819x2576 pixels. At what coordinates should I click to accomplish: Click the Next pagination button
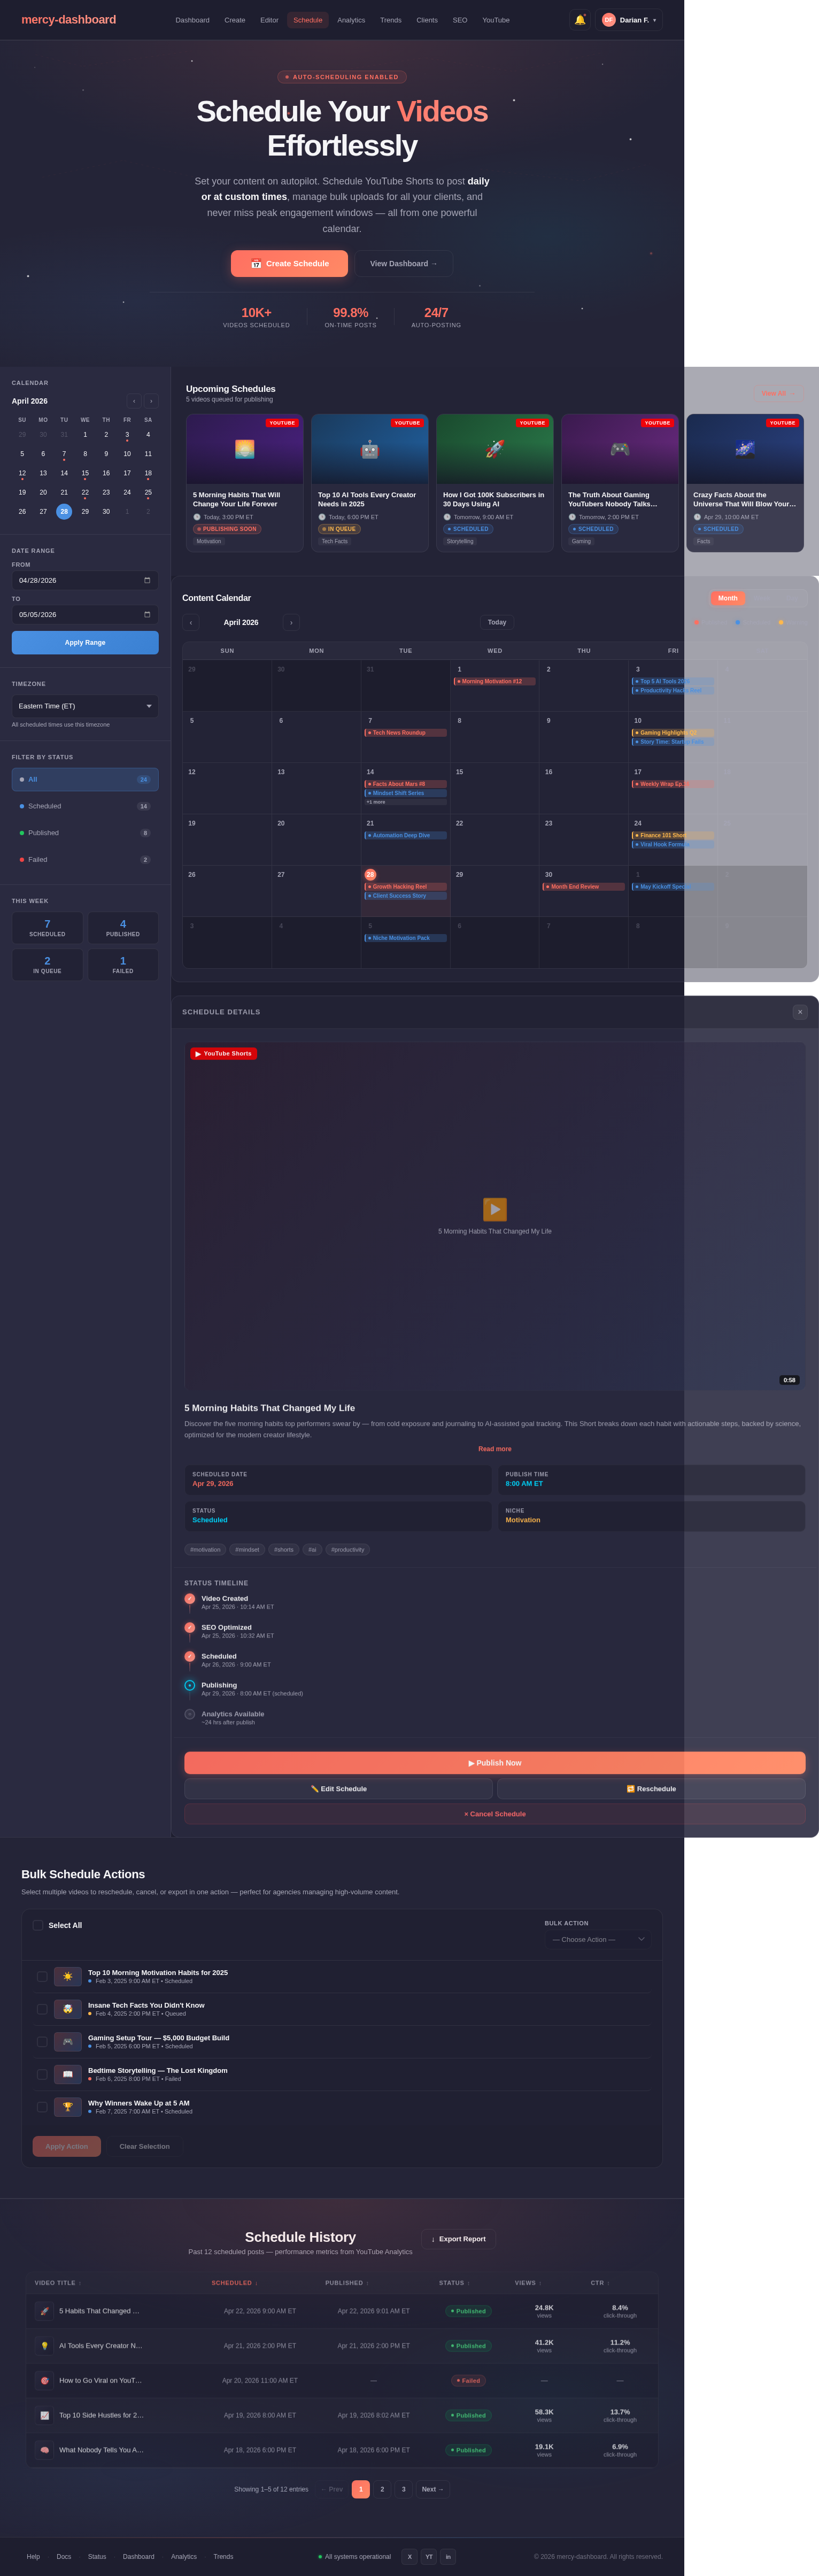pyautogui.click(x=433, y=2489)
